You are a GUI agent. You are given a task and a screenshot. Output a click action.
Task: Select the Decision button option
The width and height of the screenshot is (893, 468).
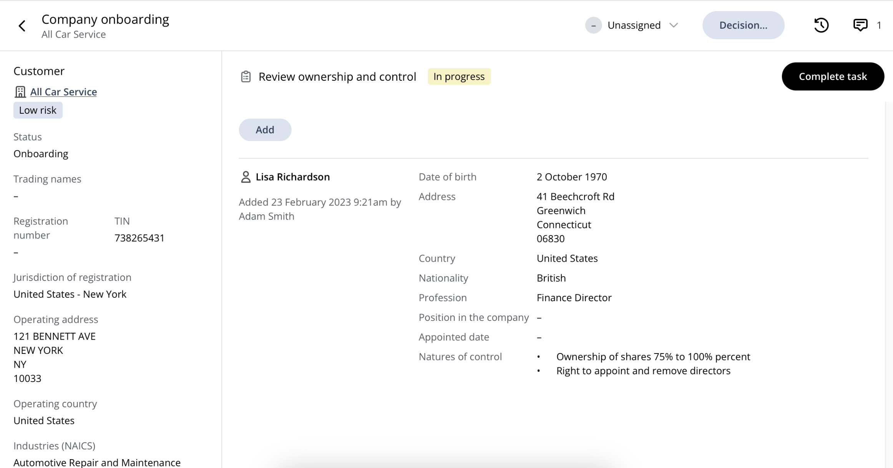[743, 25]
